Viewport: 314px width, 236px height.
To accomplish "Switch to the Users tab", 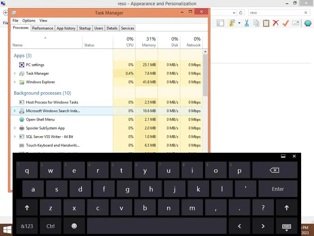I will 99,28.
